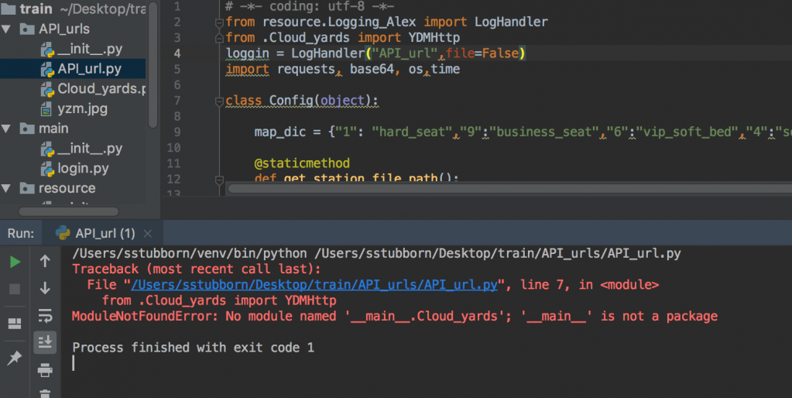Click the Down the Stack Trace arrow

[x=45, y=288]
